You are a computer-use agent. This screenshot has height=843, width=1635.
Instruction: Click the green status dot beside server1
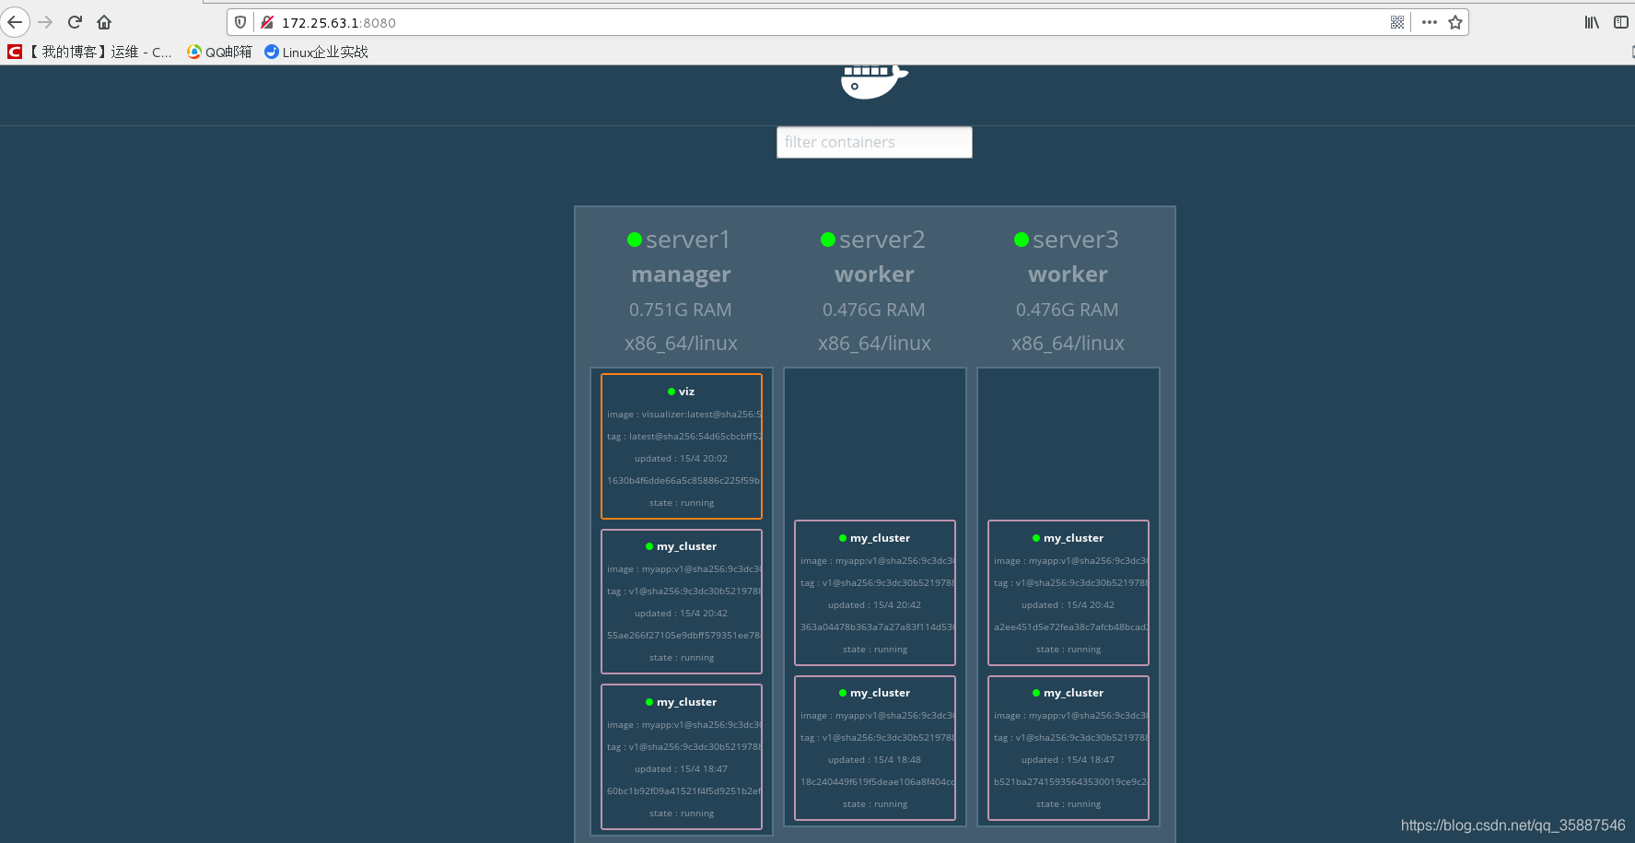point(635,240)
